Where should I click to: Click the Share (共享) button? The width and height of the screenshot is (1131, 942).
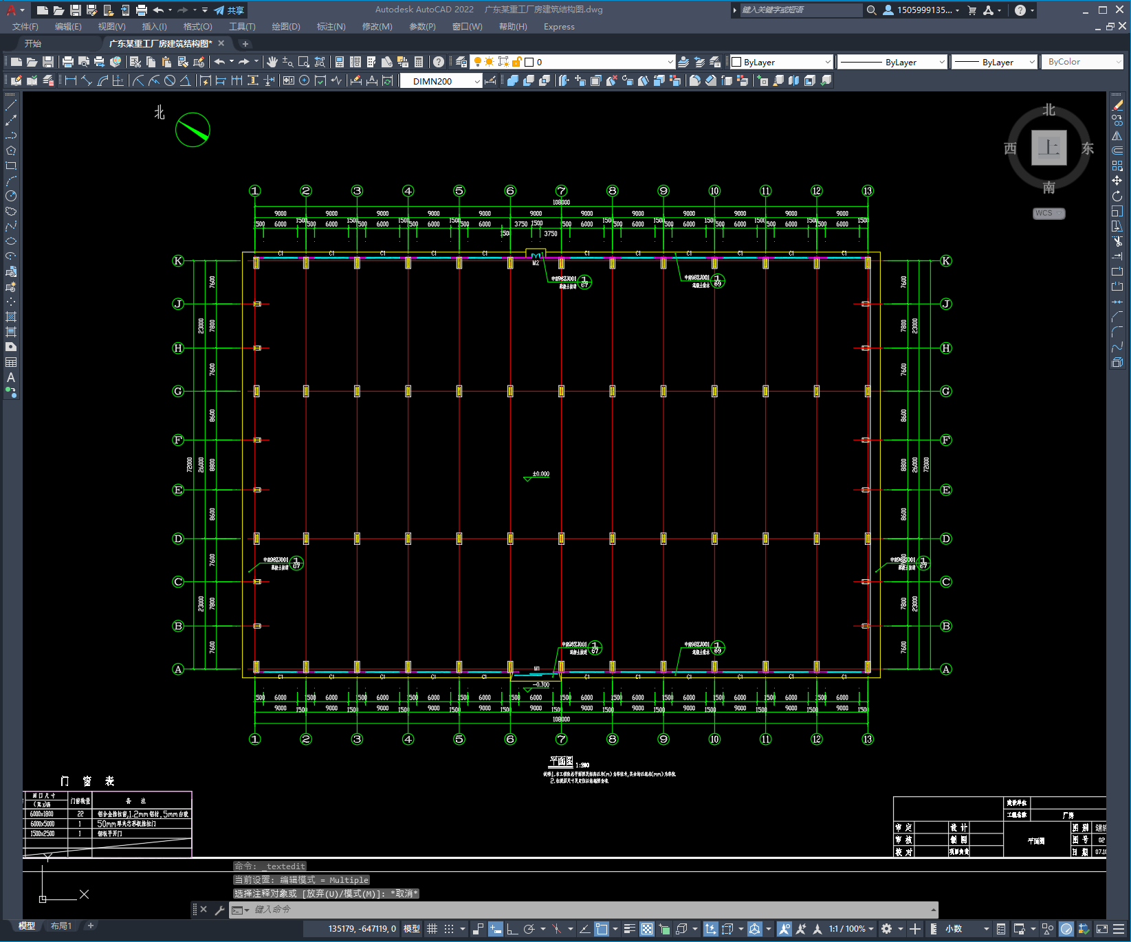pos(230,10)
